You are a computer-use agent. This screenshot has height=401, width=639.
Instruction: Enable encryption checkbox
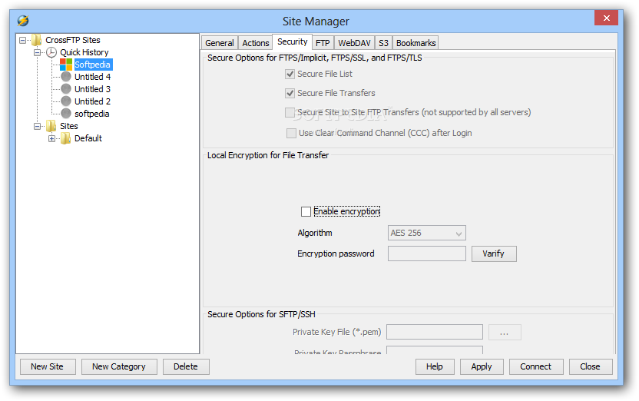point(306,211)
